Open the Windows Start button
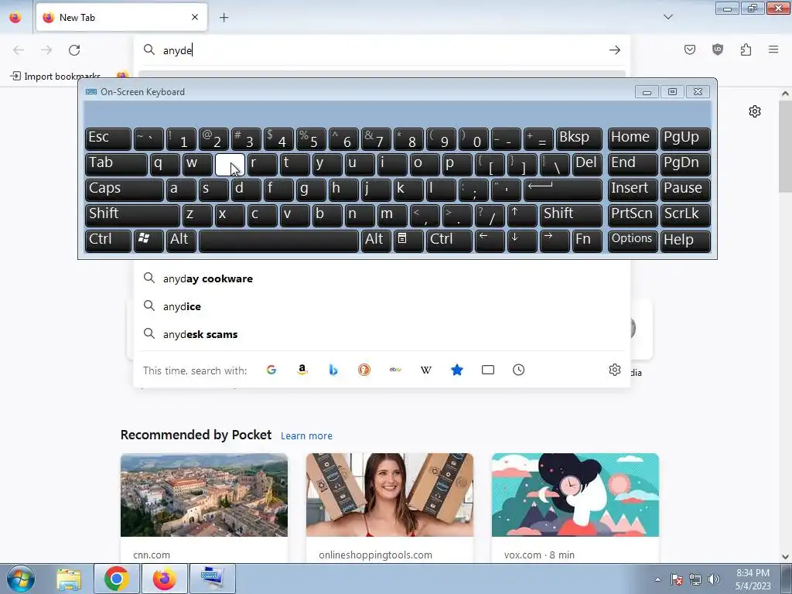This screenshot has height=594, width=792. point(21,579)
